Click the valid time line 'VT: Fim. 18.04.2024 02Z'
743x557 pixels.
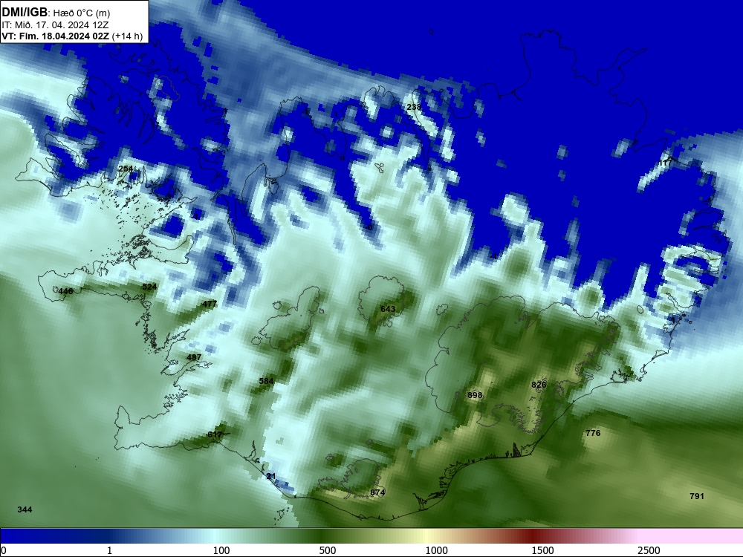pyautogui.click(x=56, y=36)
